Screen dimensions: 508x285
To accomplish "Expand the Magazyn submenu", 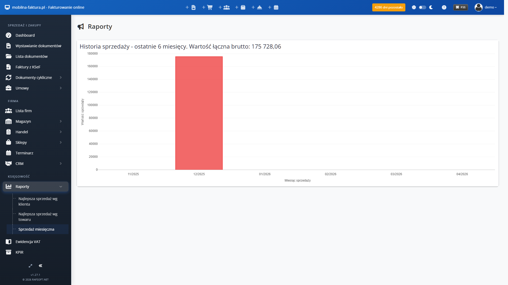I will coord(35,121).
